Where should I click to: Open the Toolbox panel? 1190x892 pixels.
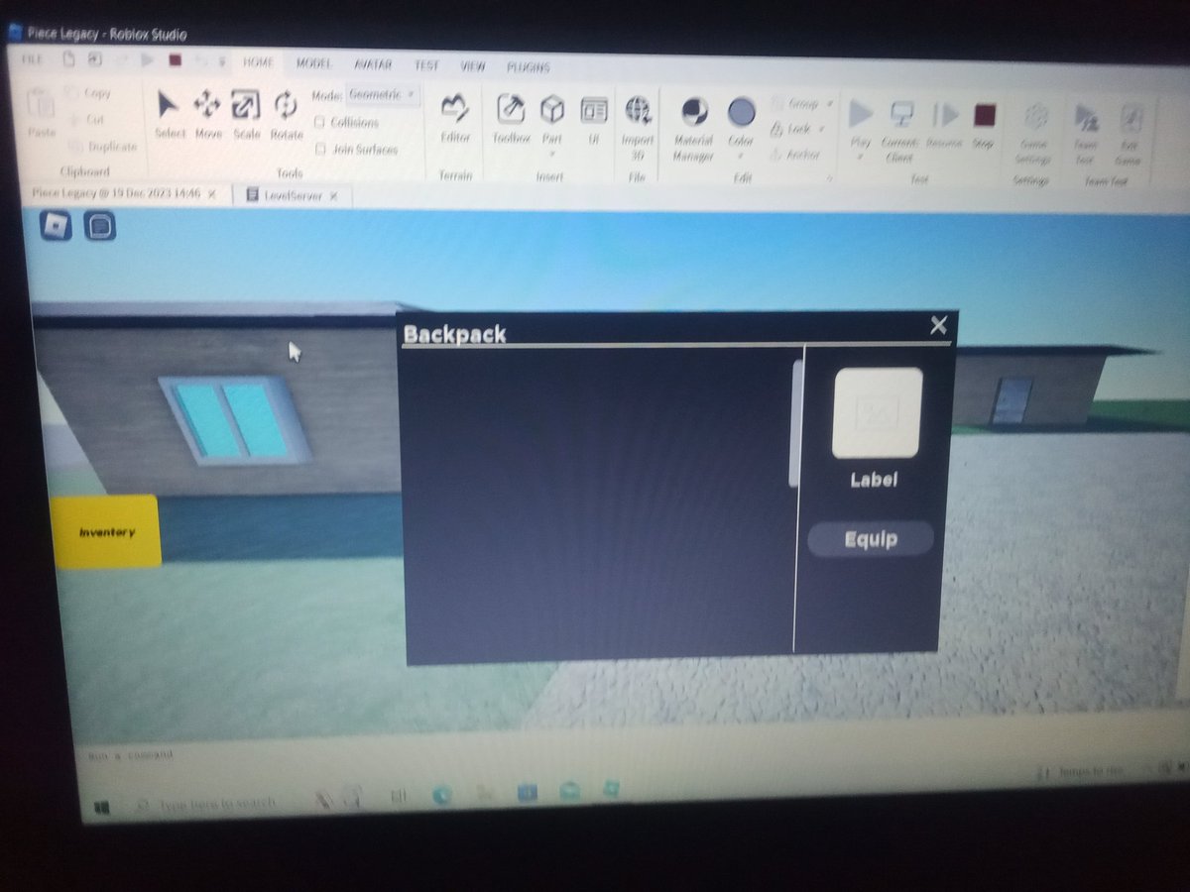[x=512, y=119]
